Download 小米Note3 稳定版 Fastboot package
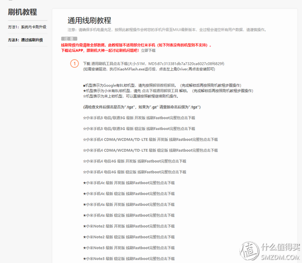Screen dimensions: 302x263 pos(129,258)
